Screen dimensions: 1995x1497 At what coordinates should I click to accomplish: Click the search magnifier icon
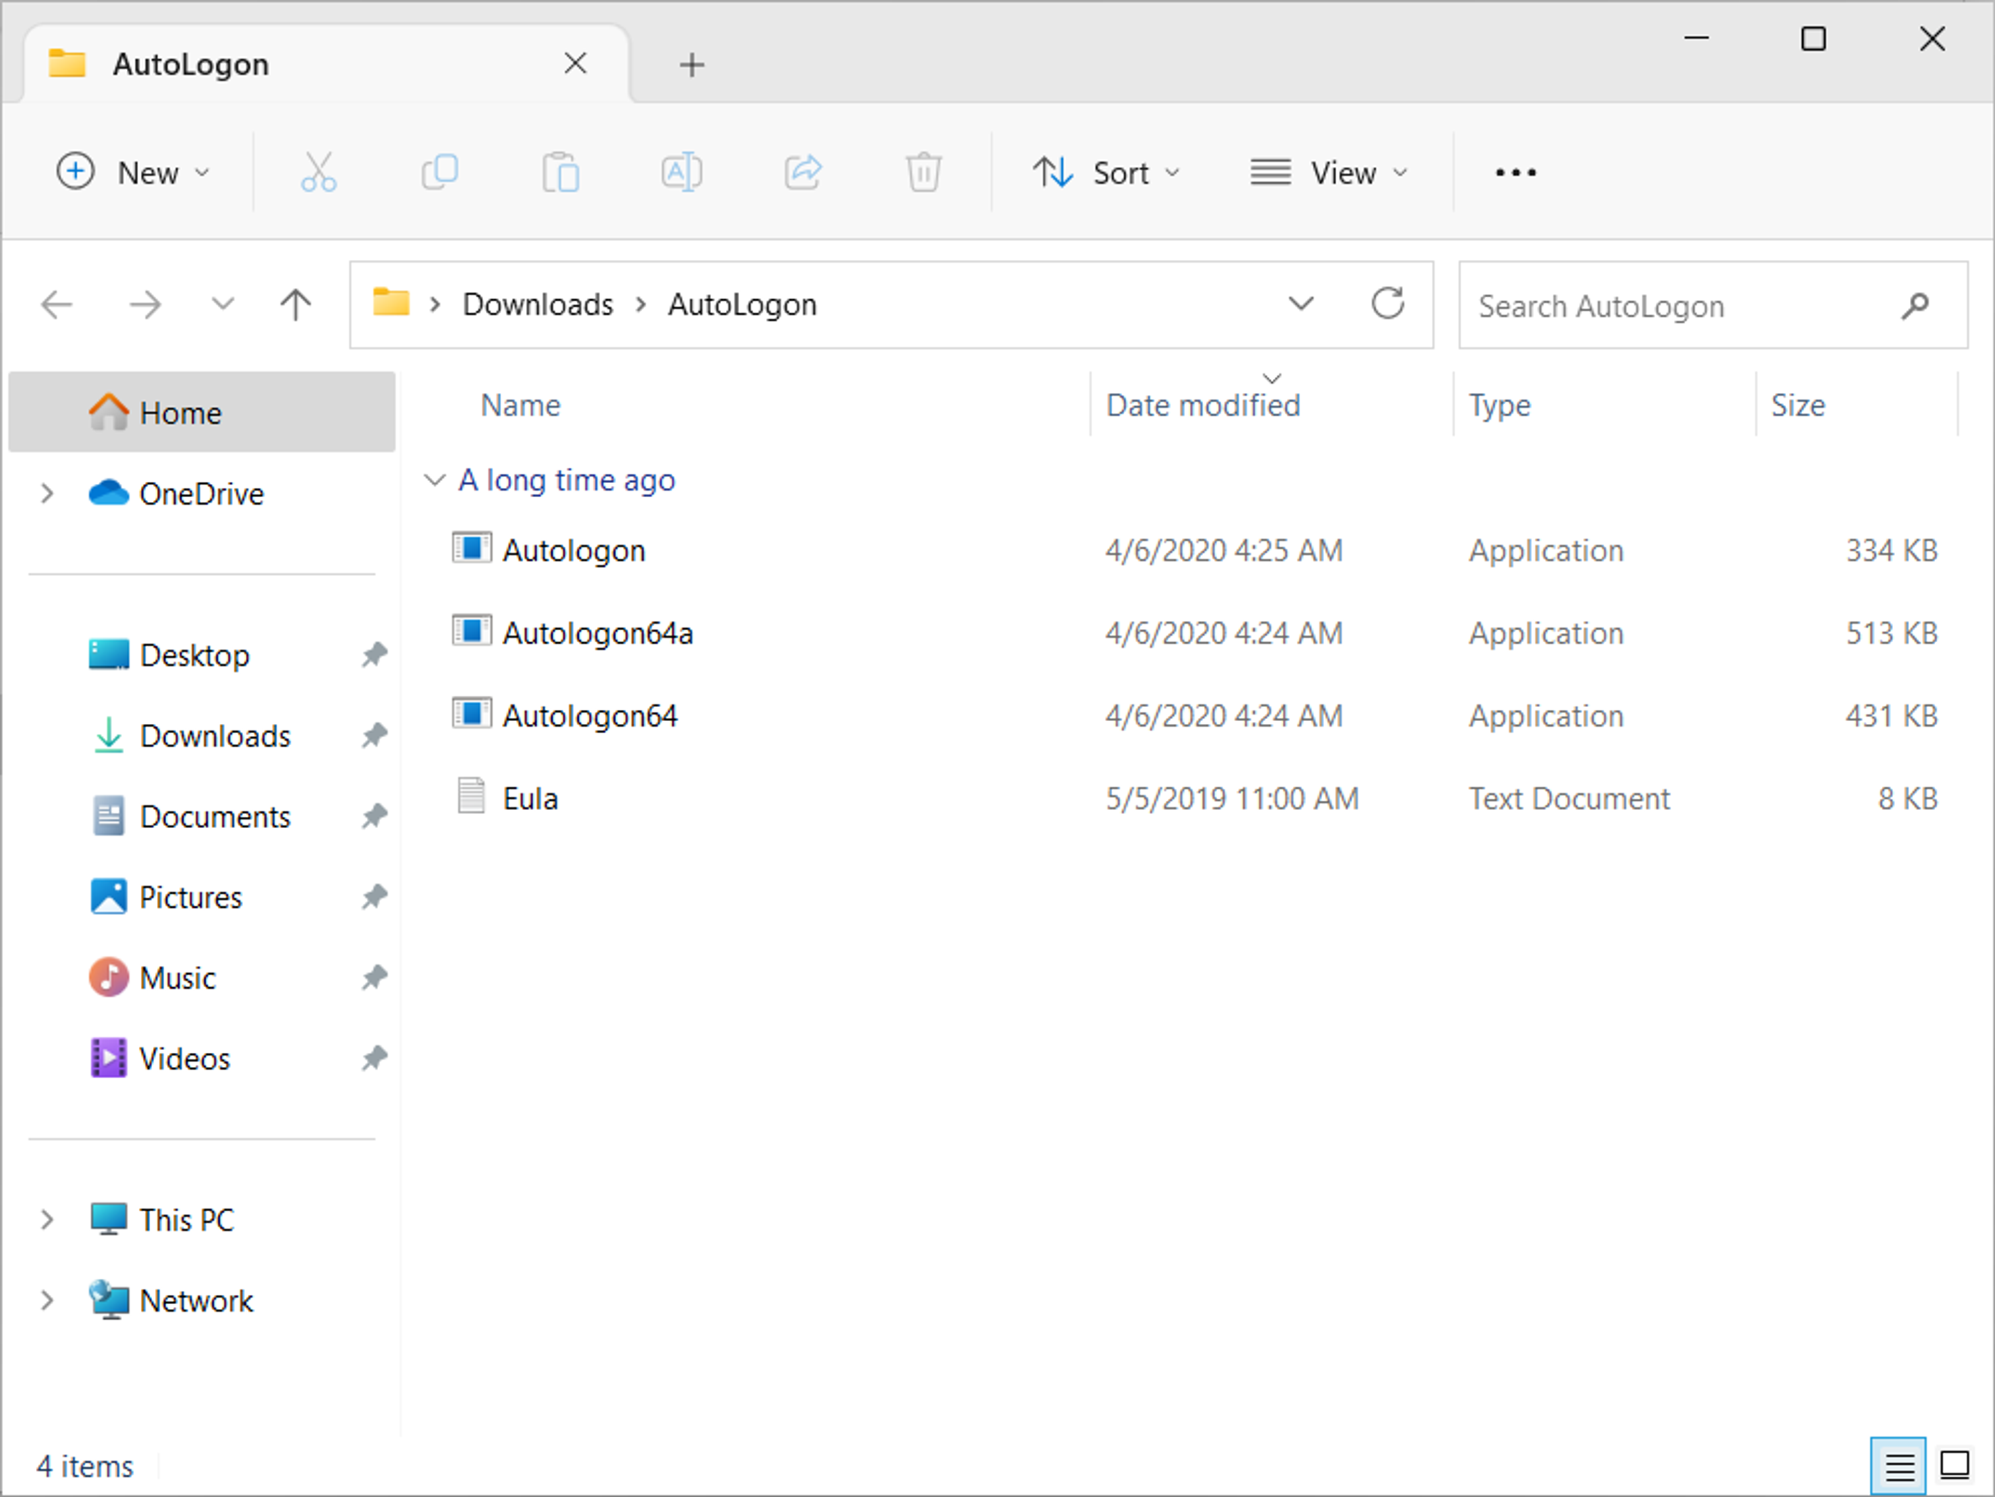(x=1916, y=306)
